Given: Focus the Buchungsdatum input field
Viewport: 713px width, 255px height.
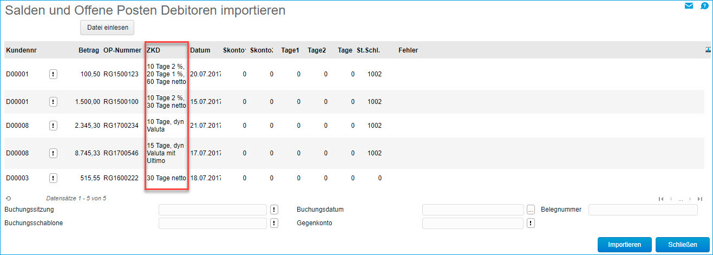Looking at the screenshot, I should coord(473,210).
